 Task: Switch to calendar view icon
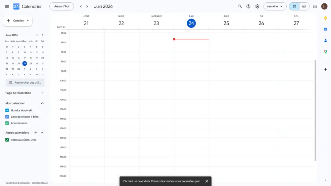click(x=294, y=6)
